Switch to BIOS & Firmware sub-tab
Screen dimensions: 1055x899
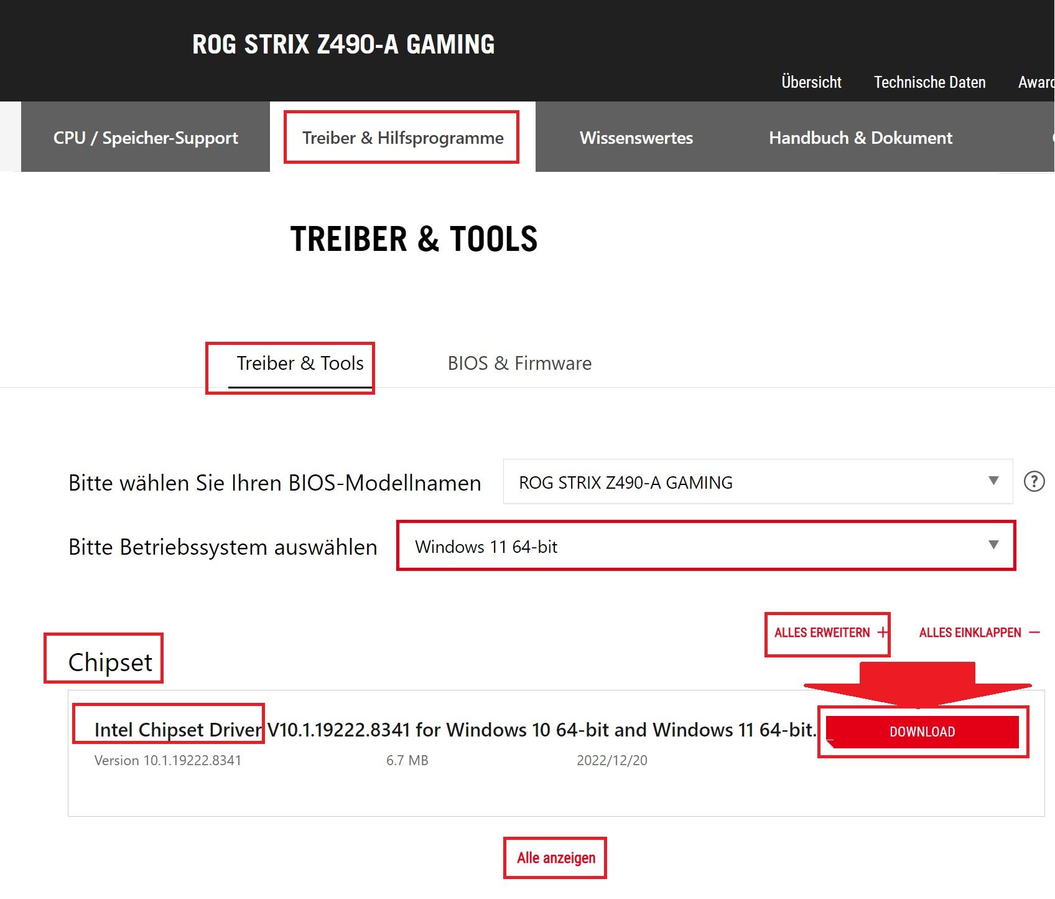(519, 364)
